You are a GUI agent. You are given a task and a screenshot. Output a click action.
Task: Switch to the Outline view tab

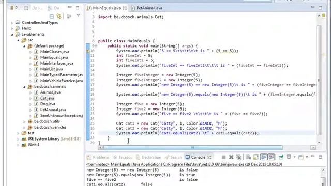tap(55, 8)
